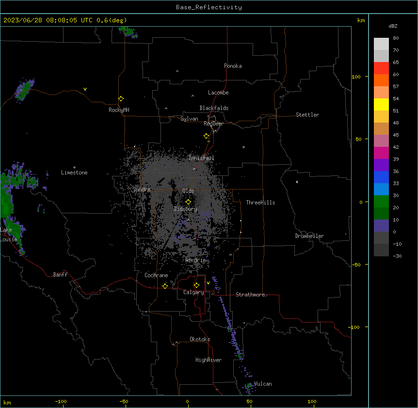Pick the magenta 42 dBZ legend swatch
Image resolution: width=418 pixels, height=408 pixels.
381,153
